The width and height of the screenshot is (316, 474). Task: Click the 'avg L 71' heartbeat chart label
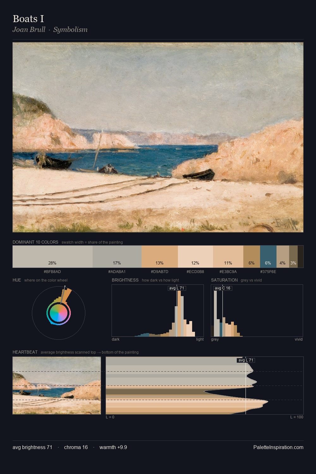(x=246, y=360)
